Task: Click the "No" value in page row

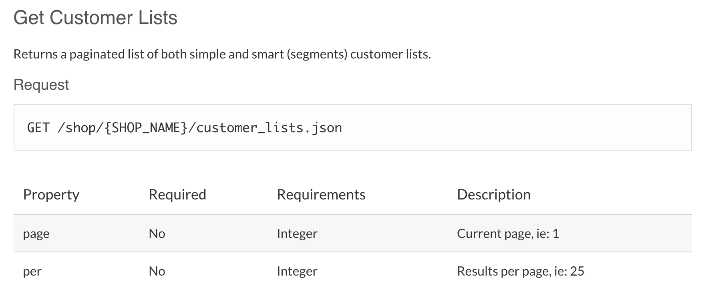Action: [157, 234]
